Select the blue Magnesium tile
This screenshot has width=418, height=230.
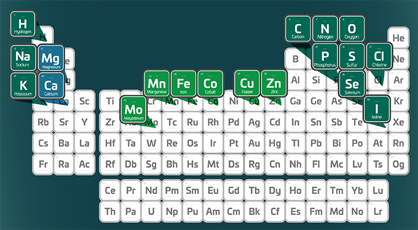click(51, 58)
